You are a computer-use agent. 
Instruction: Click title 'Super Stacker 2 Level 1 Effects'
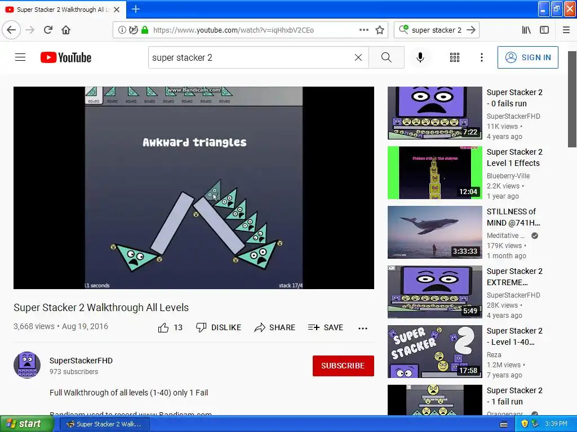(x=514, y=157)
